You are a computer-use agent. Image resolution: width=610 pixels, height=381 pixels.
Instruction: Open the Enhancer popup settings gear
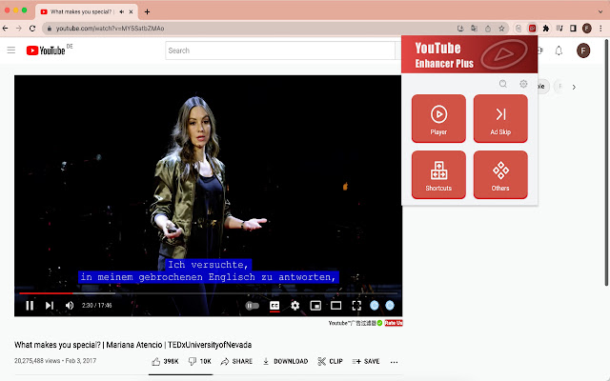523,85
